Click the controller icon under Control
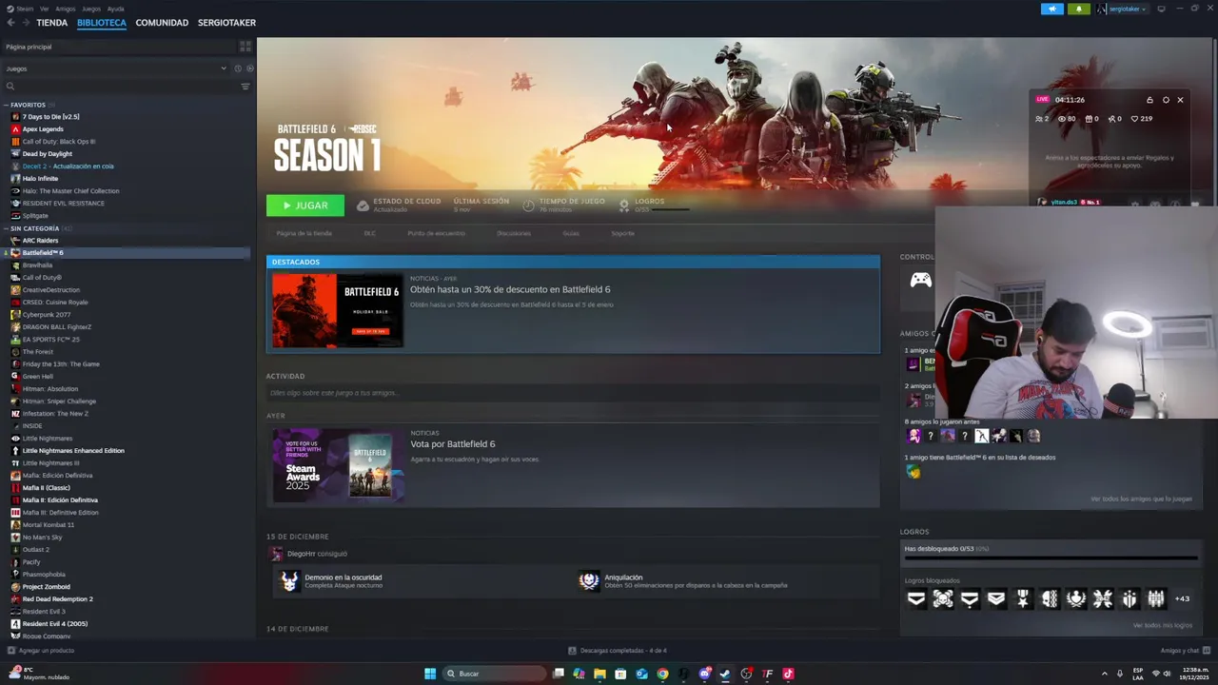Viewport: 1218px width, 685px height. point(920,280)
